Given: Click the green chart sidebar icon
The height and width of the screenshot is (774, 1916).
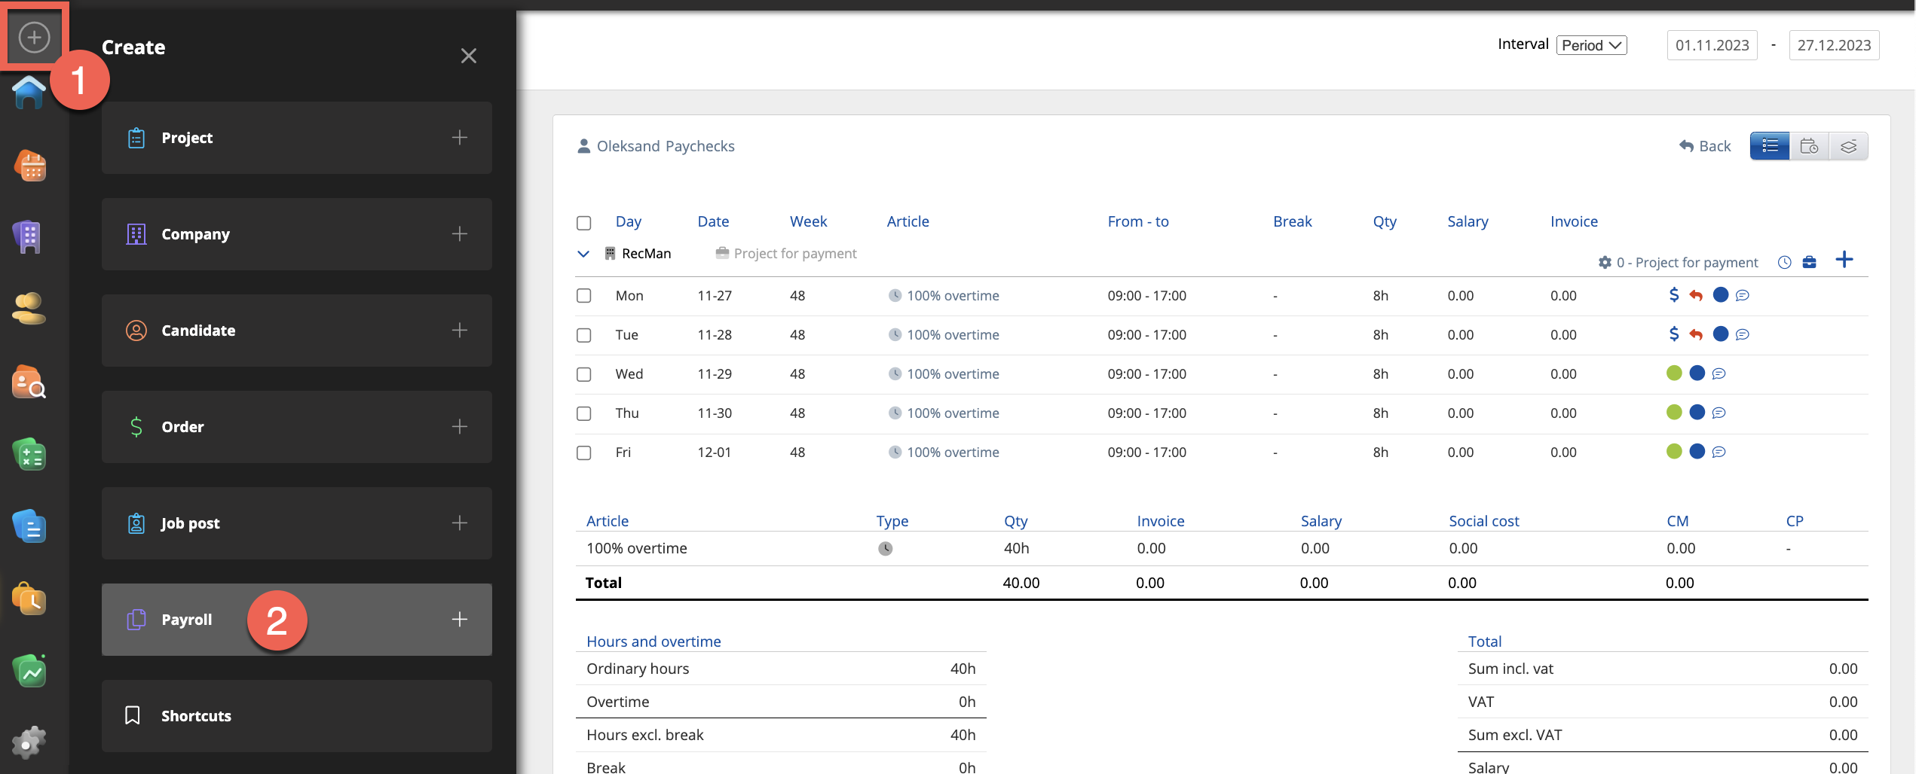Looking at the screenshot, I should (30, 671).
